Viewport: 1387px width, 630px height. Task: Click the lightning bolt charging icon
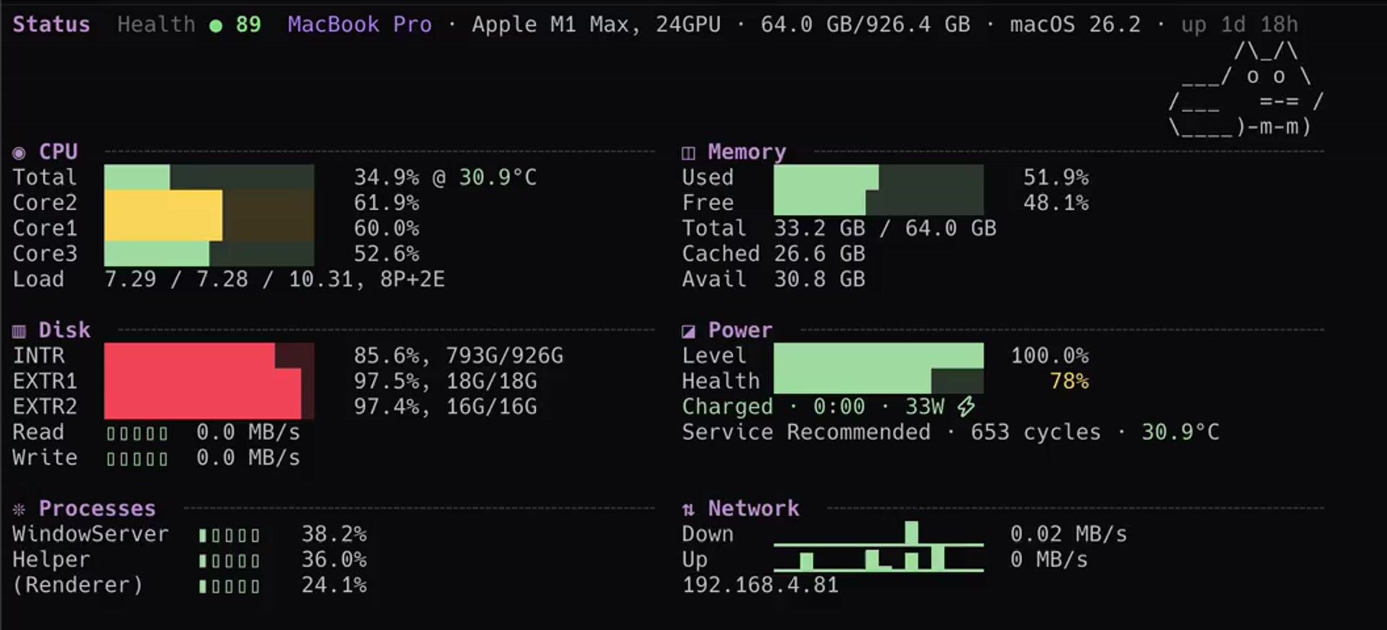[x=966, y=407]
